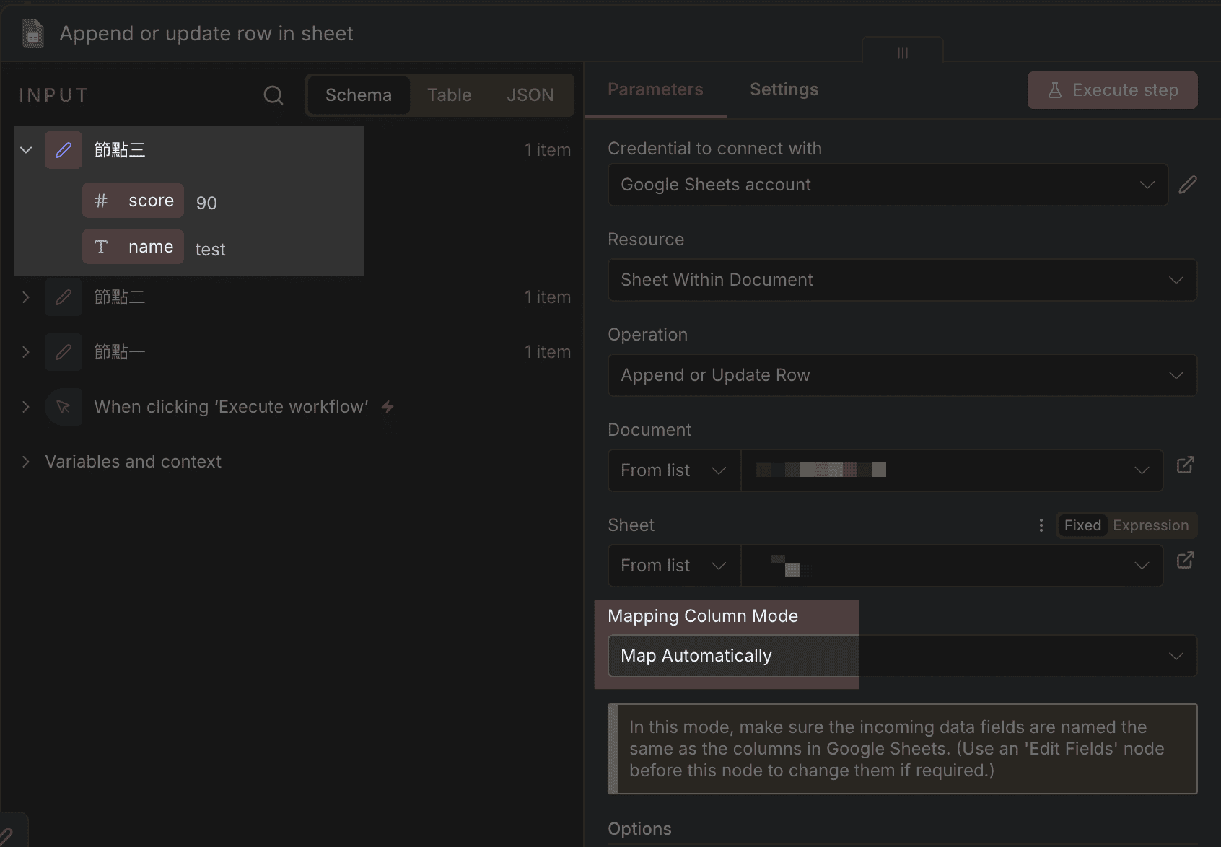Click the search icon in the INPUT panel

(x=273, y=95)
